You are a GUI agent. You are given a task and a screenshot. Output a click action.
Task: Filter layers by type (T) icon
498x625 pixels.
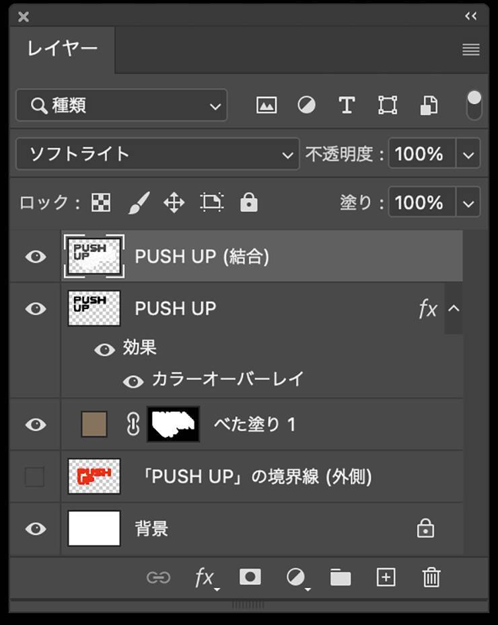click(347, 105)
